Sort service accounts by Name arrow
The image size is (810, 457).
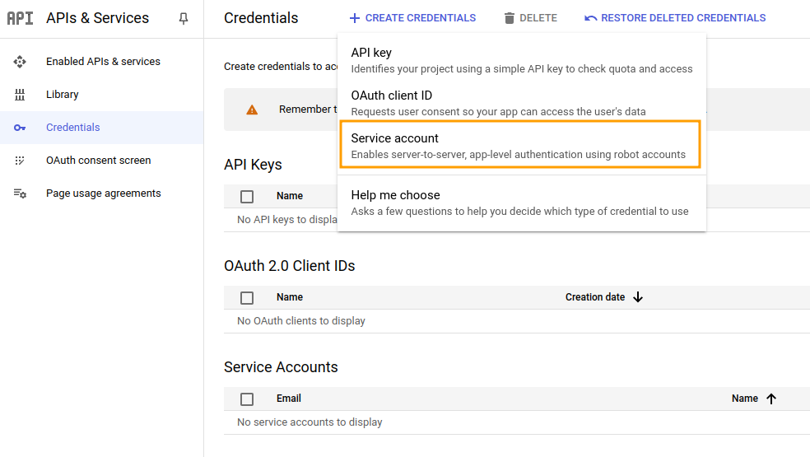pos(771,399)
